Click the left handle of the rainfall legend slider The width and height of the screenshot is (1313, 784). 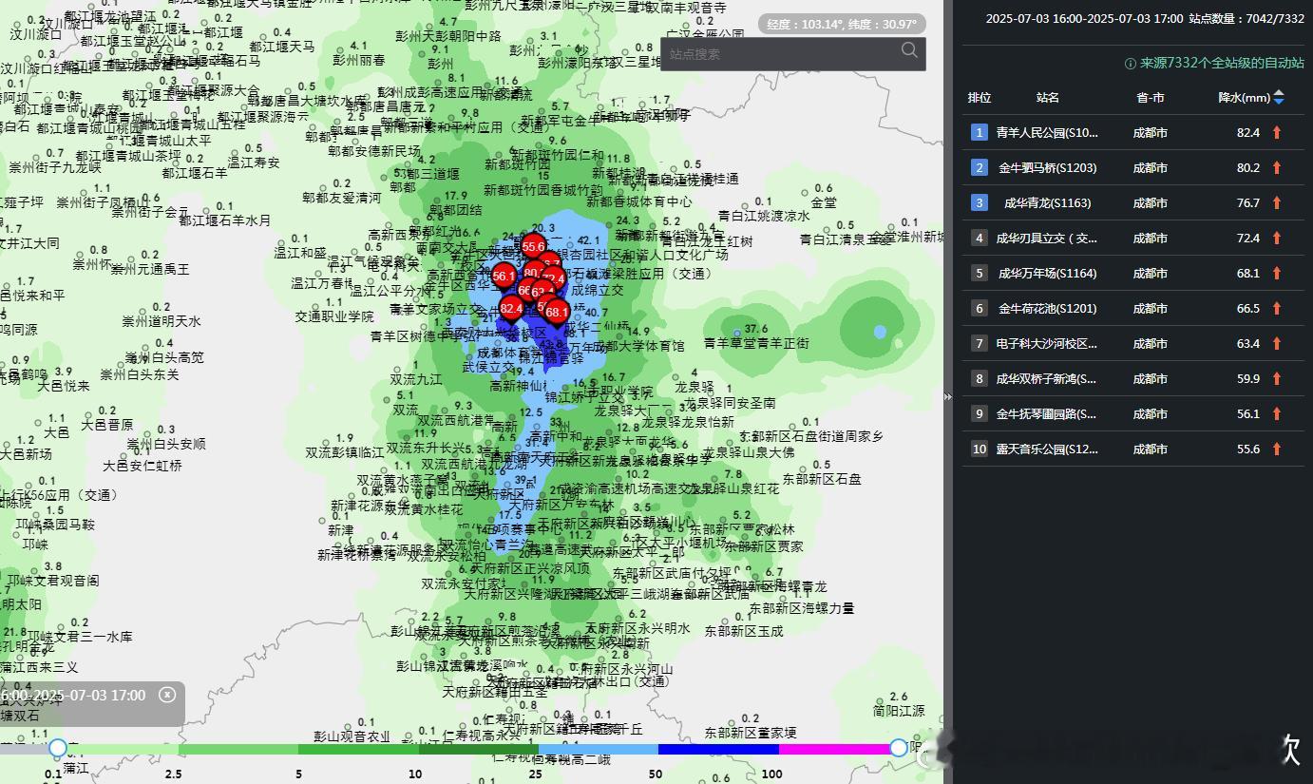[58, 748]
